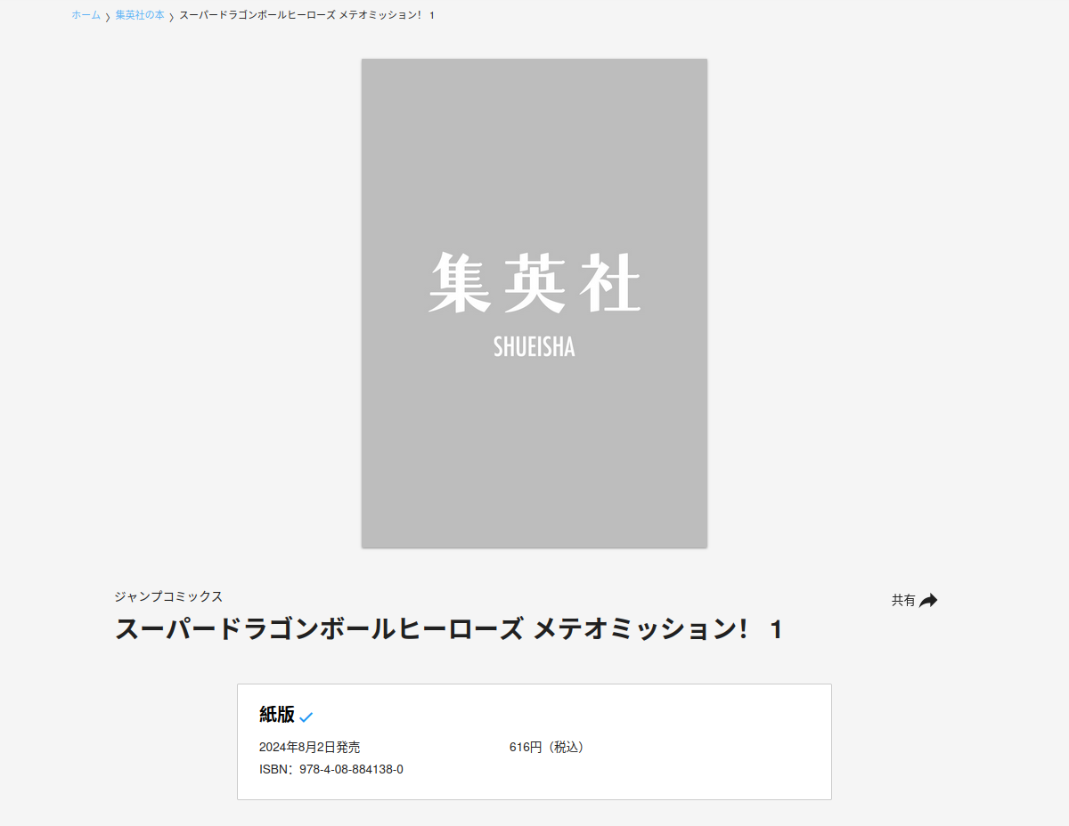Screen dimensions: 1069x826
Task: Select the 紙版 edition heading
Action: tap(277, 714)
